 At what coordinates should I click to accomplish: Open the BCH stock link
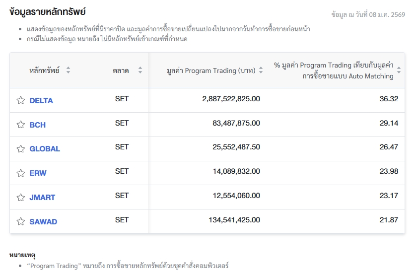pos(38,125)
